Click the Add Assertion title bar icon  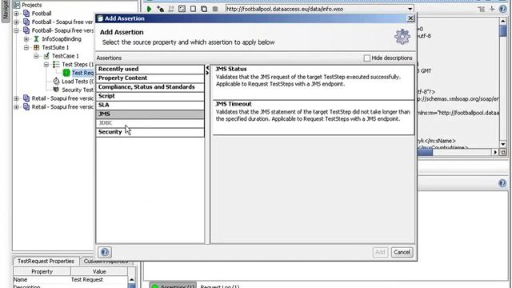tap(101, 18)
